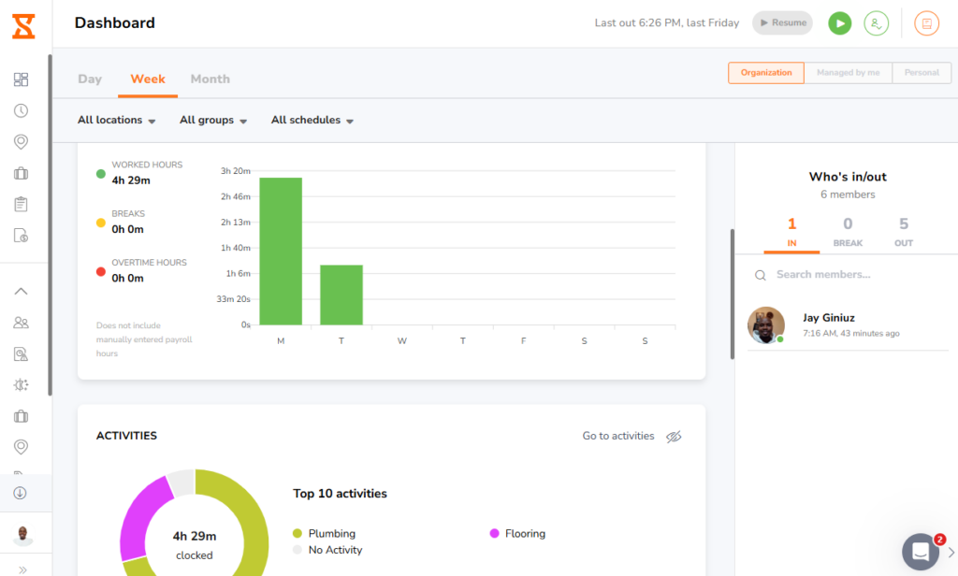Image resolution: width=958 pixels, height=576 pixels.
Task: Click the Plumbing legend swatch
Action: (x=298, y=533)
